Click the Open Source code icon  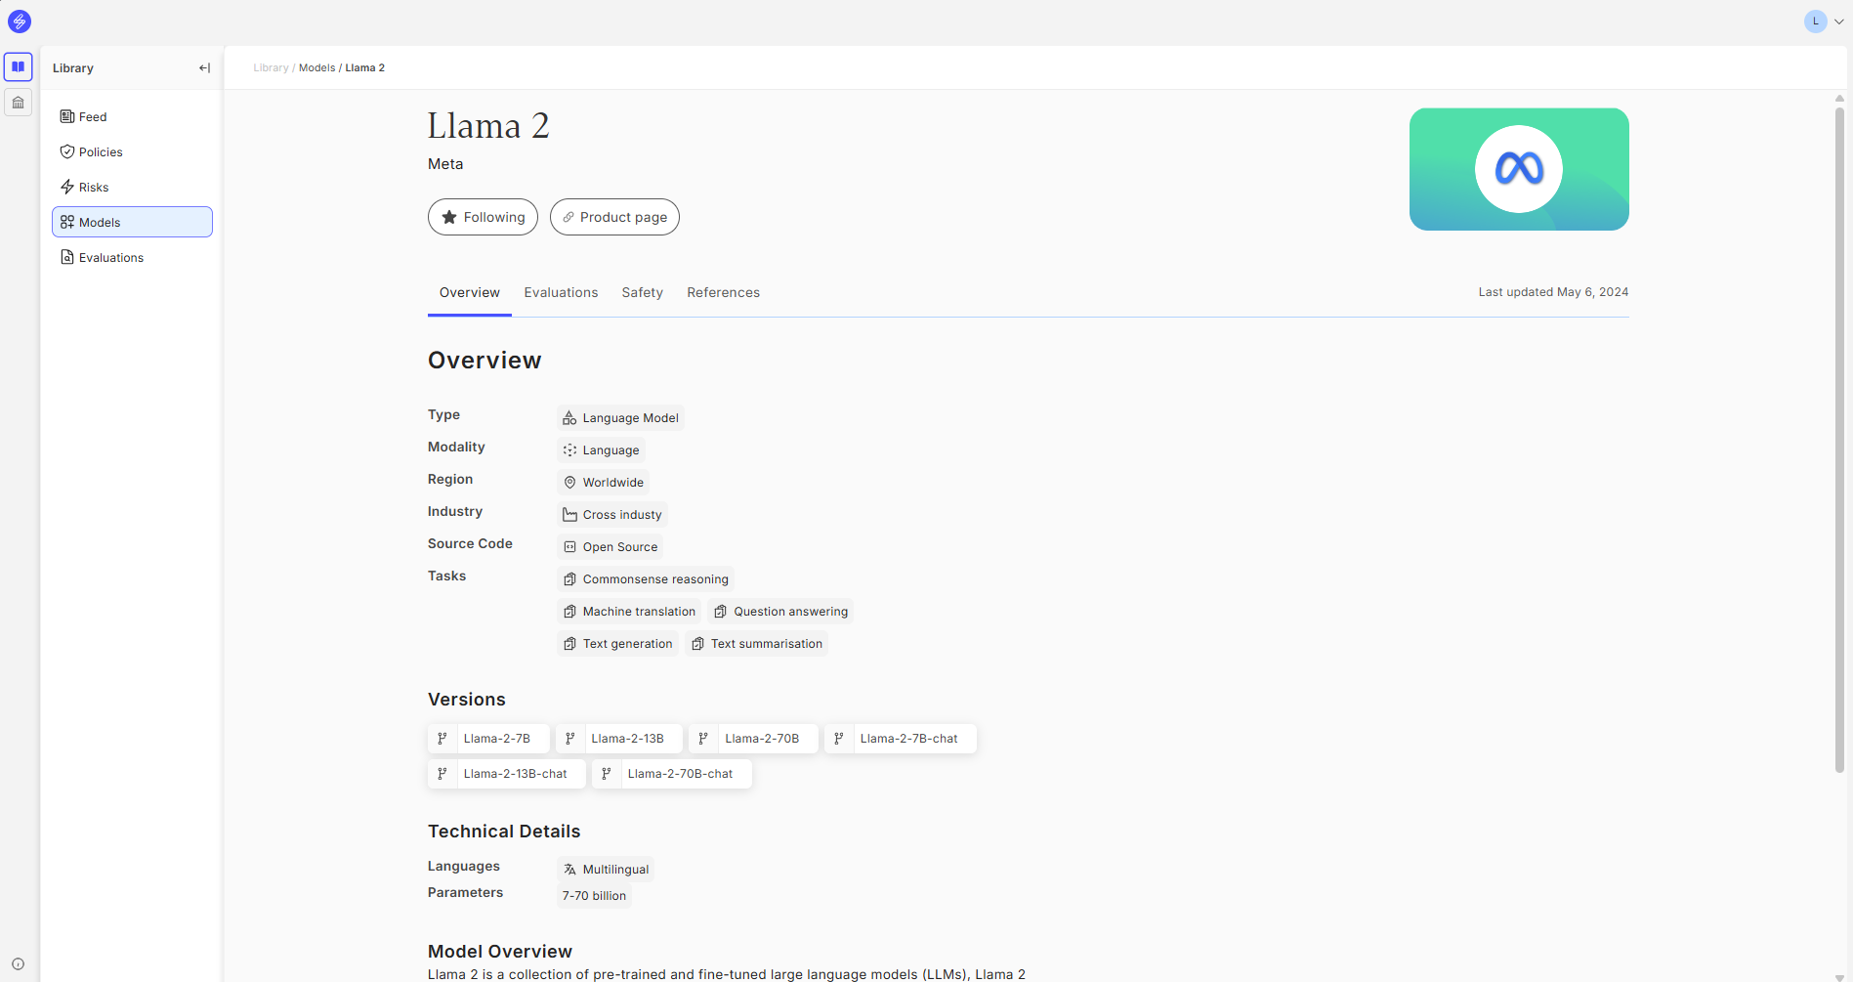coord(569,547)
